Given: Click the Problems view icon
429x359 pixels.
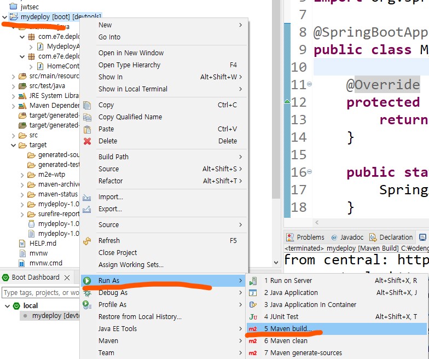Looking at the screenshot, I should (x=290, y=238).
